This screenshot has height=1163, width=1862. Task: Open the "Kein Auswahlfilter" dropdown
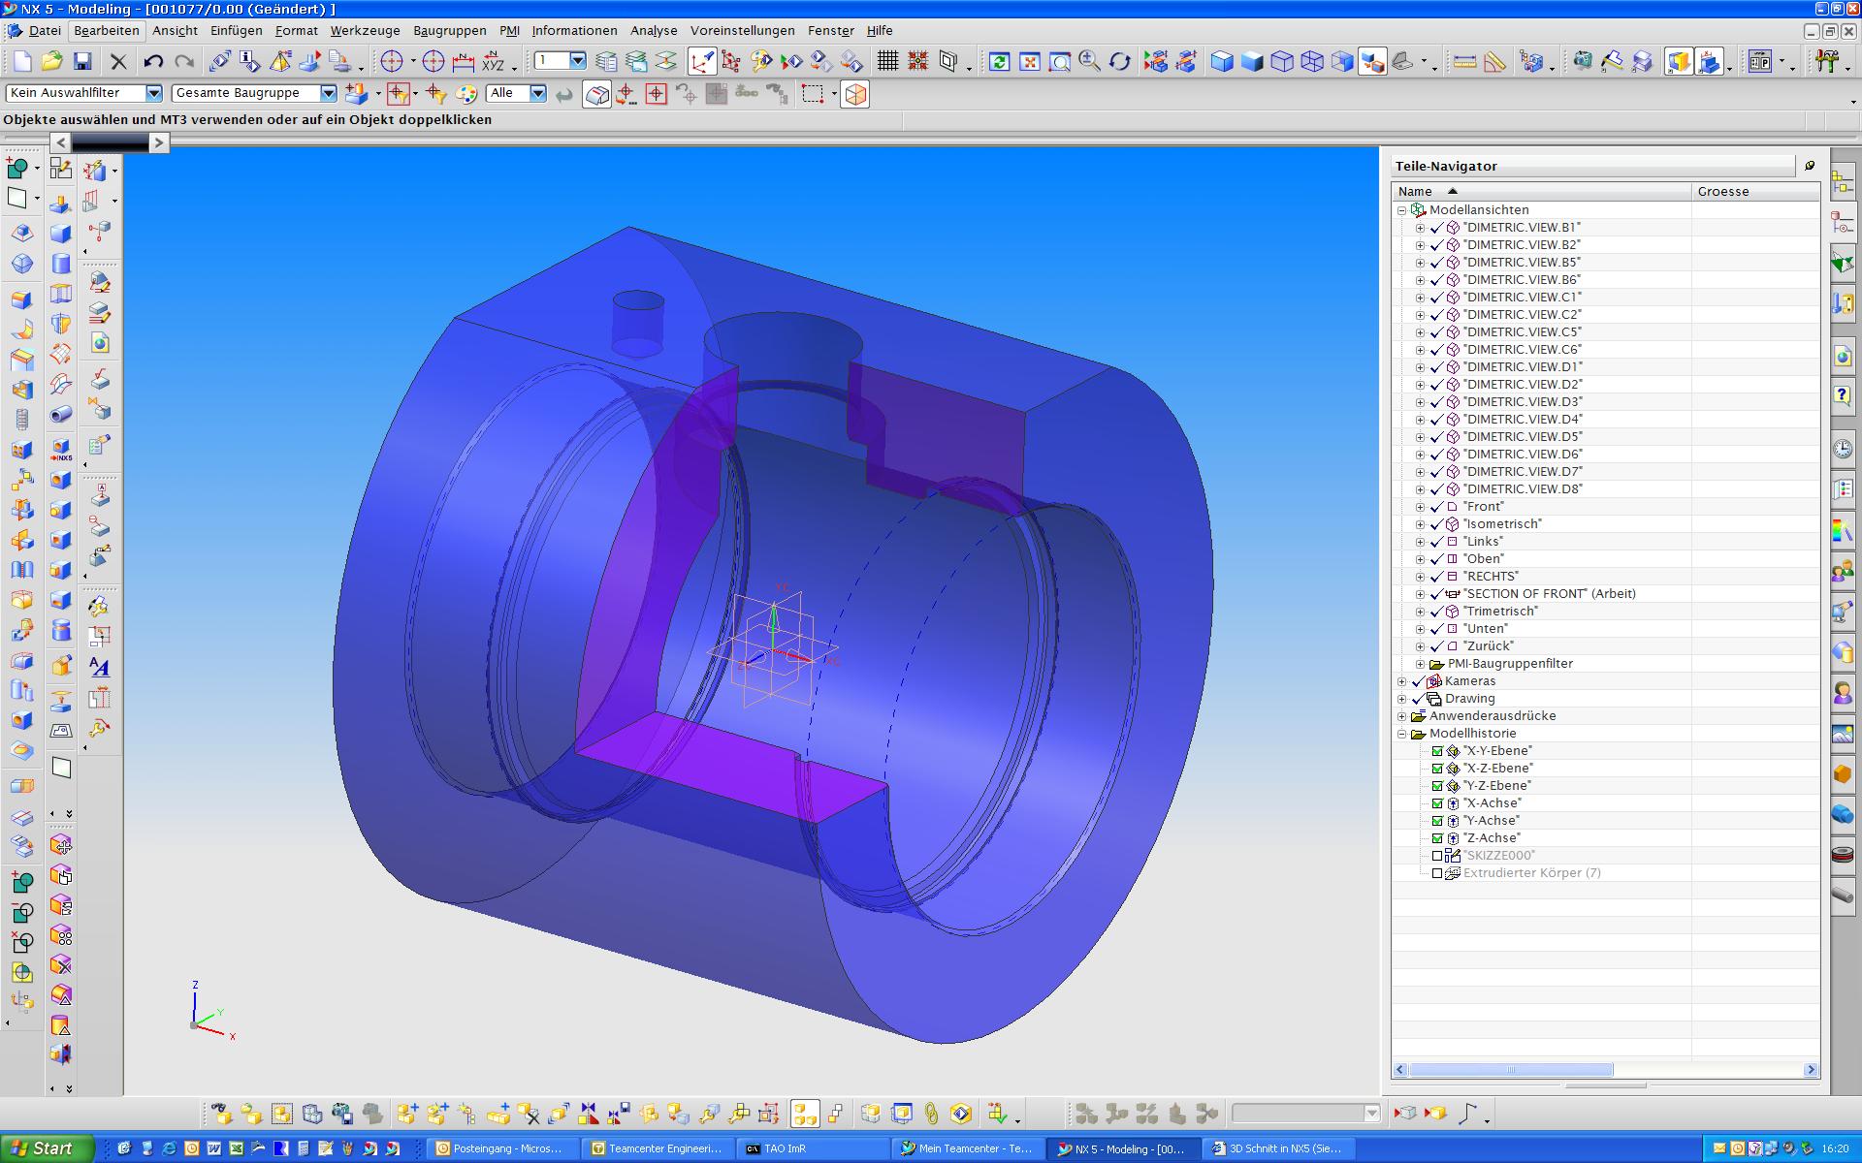coord(153,93)
